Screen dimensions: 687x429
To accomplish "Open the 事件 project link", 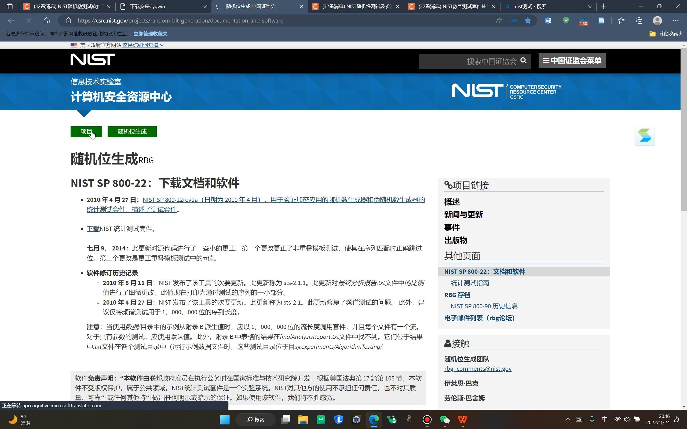I will click(x=452, y=228).
